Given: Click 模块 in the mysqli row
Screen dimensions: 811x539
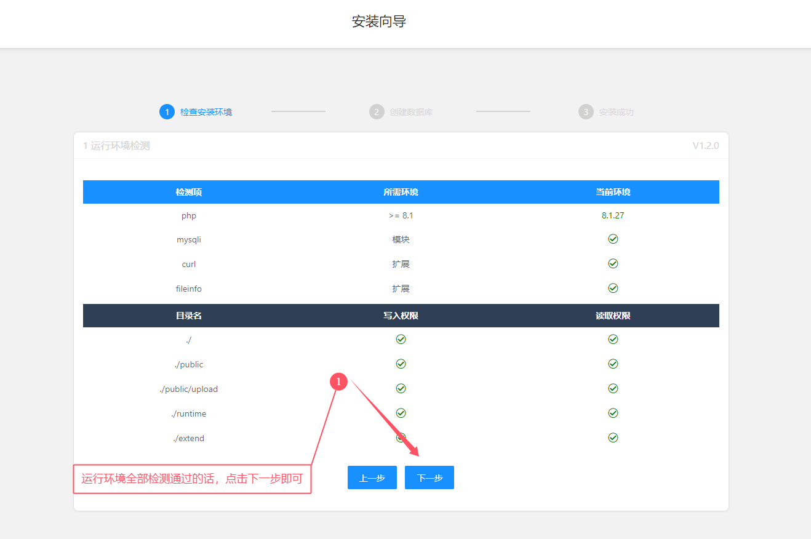Looking at the screenshot, I should 401,240.
